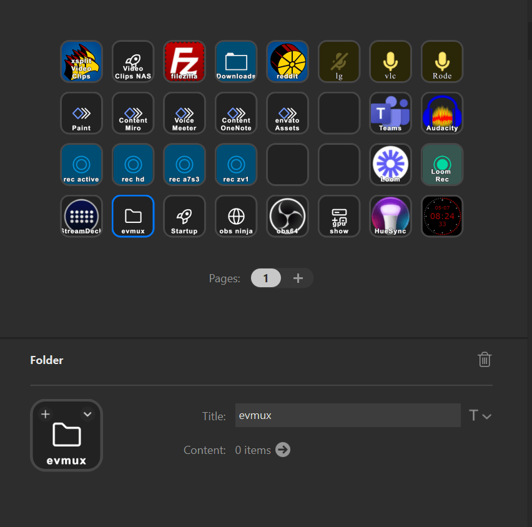
Task: Select the Content Miro key
Action: [133, 113]
